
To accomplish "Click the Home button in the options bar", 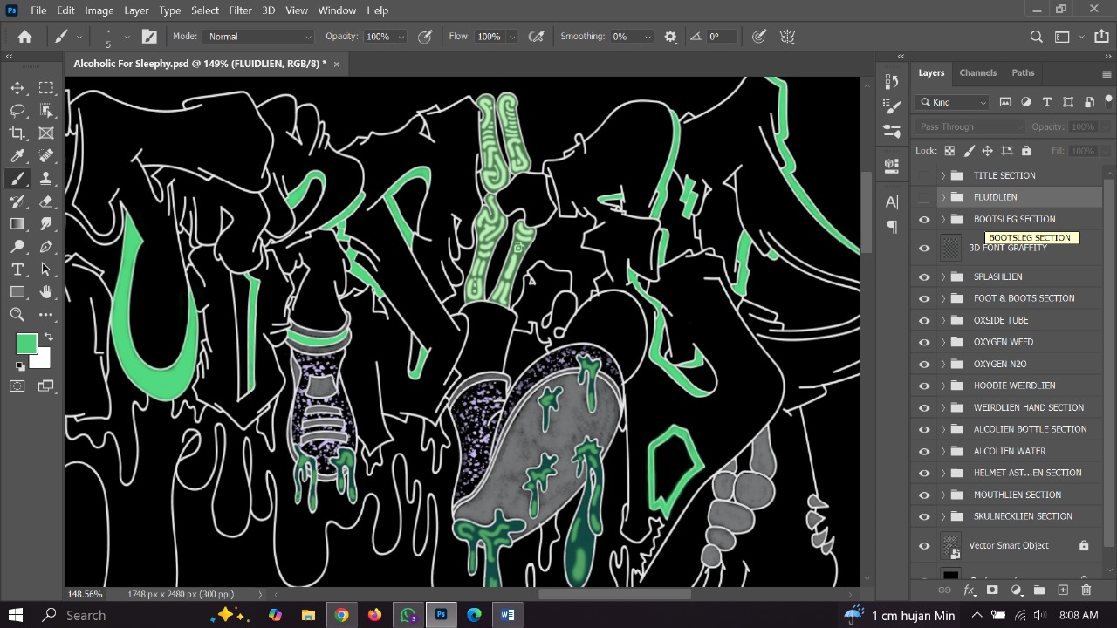I will click(24, 36).
